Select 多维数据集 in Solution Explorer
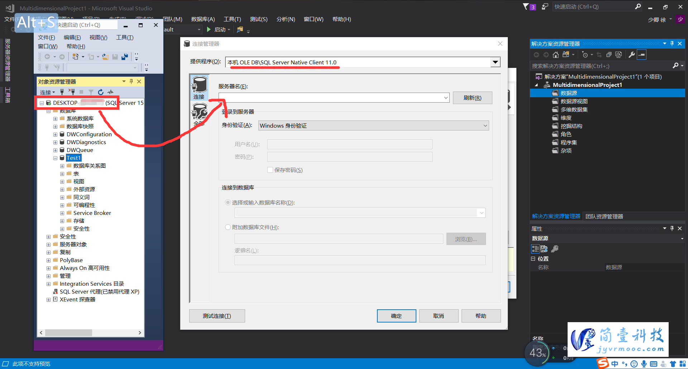This screenshot has width=688, height=369. [574, 109]
